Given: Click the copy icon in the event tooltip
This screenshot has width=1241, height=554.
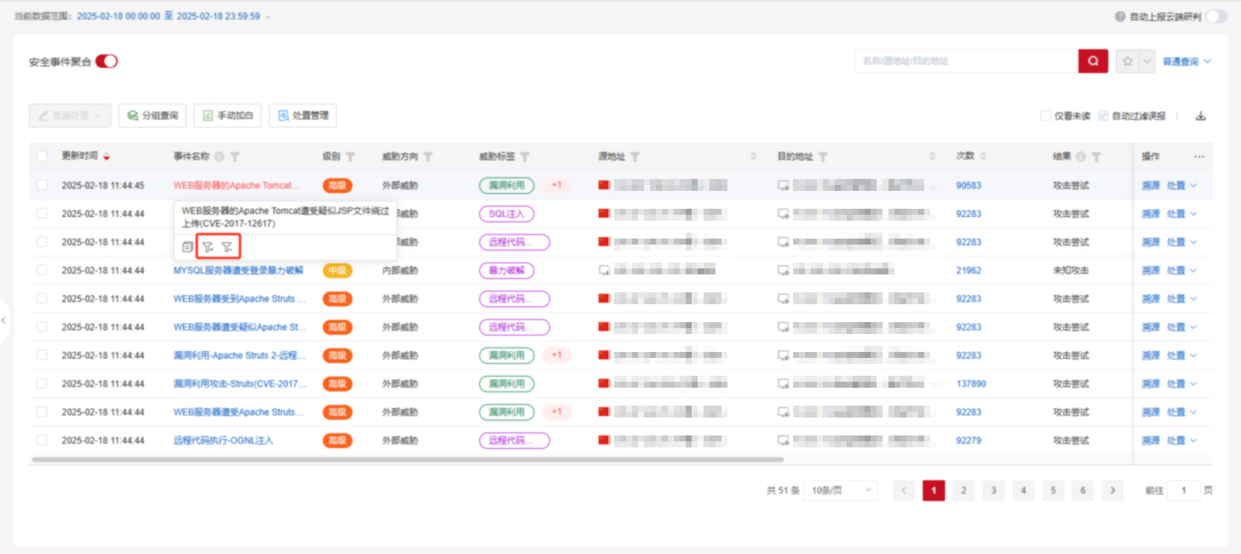Looking at the screenshot, I should 188,247.
